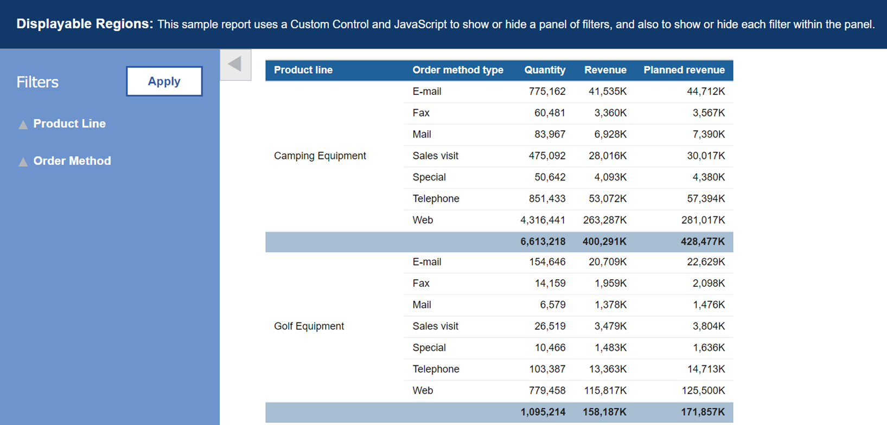Image resolution: width=887 pixels, height=425 pixels.
Task: Click Golf Equipment Web order method cell
Action: [423, 390]
